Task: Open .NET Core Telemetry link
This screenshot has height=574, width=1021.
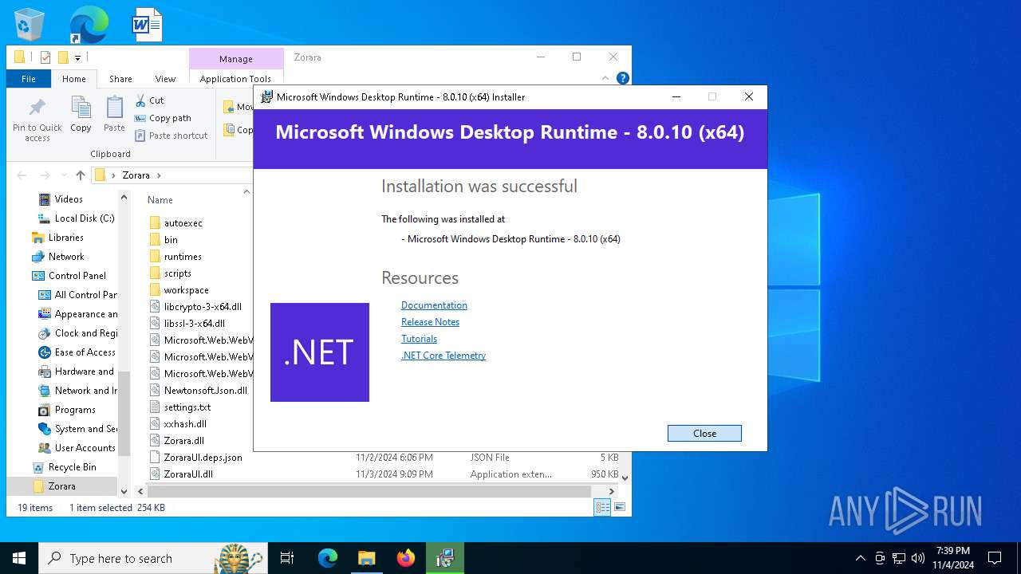Action: [x=443, y=356]
